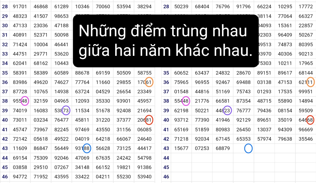316x183 pixels.
Task: Select the cell with 71424
Action: [20, 44]
